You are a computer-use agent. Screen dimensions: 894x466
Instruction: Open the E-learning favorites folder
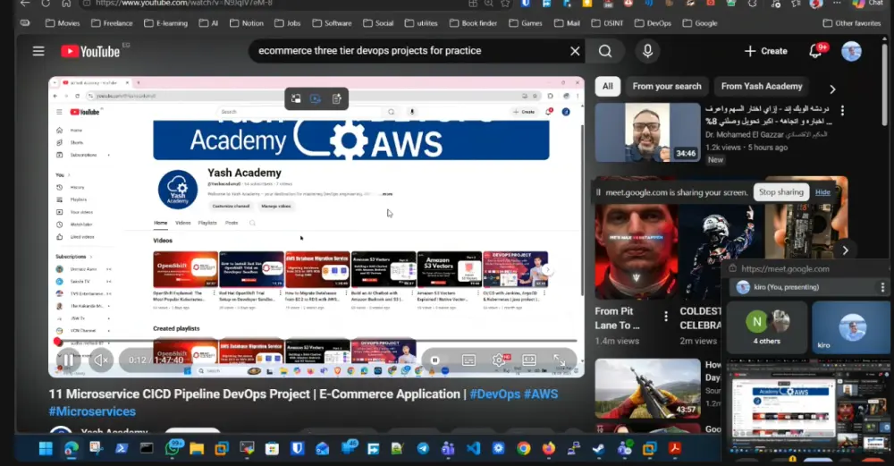pyautogui.click(x=166, y=23)
